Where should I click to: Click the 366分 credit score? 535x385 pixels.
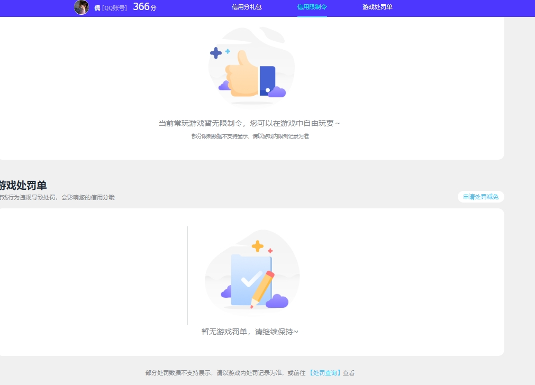[144, 7]
